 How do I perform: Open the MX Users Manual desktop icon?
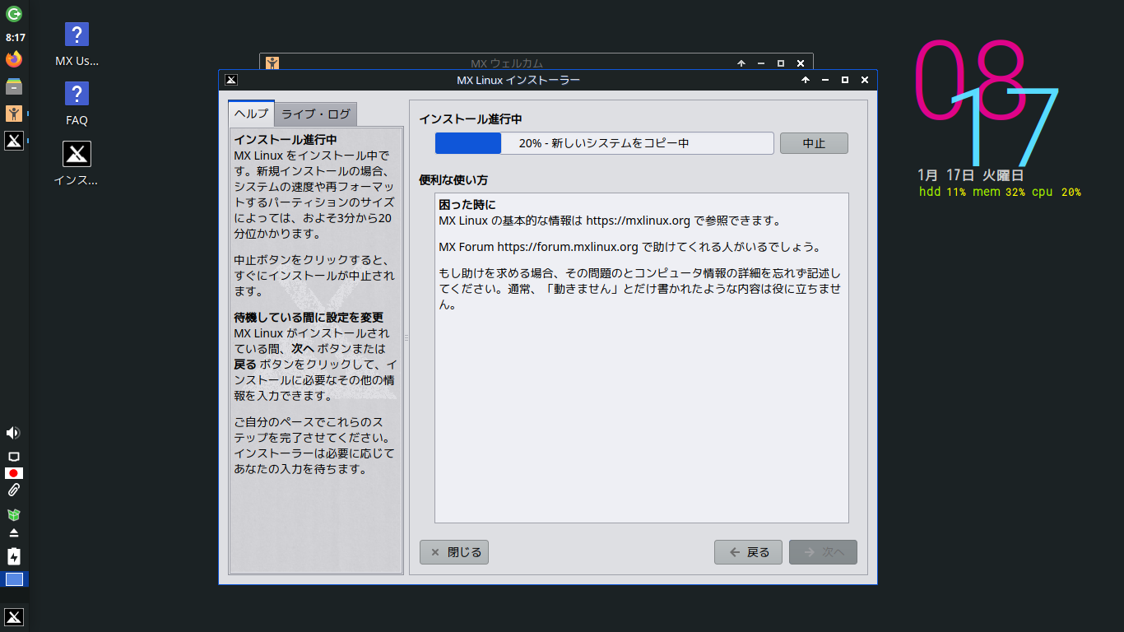[77, 44]
